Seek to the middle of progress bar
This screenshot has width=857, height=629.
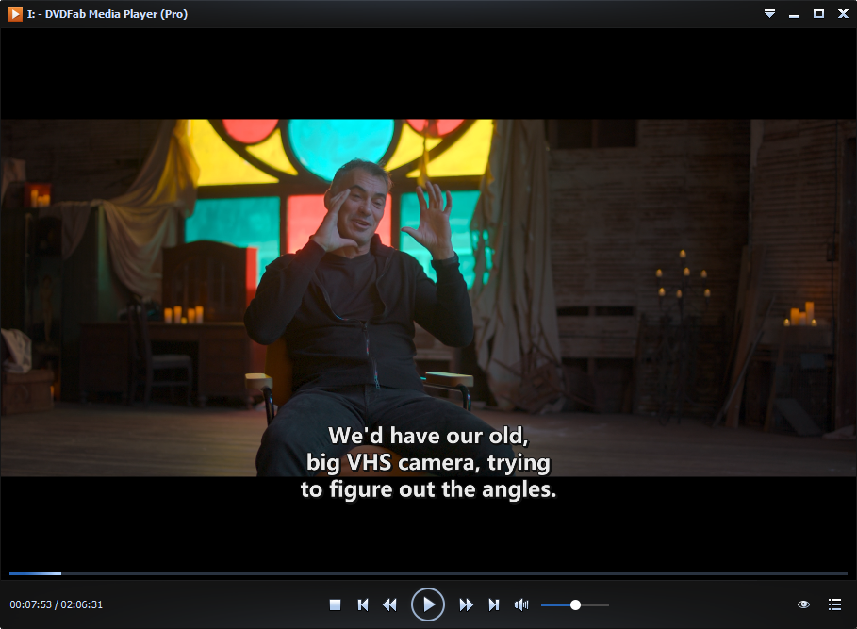tap(428, 573)
